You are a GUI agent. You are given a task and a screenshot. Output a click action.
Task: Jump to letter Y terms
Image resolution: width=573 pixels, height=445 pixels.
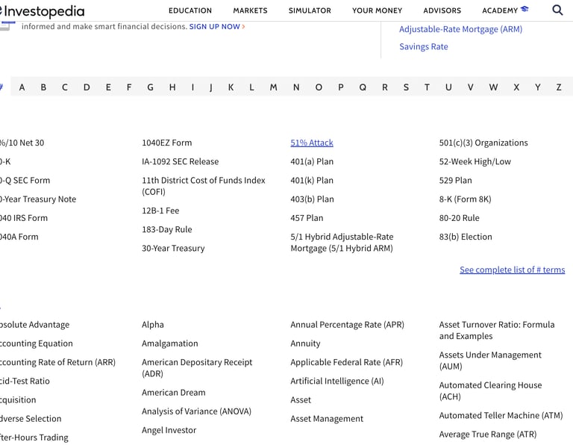[537, 87]
